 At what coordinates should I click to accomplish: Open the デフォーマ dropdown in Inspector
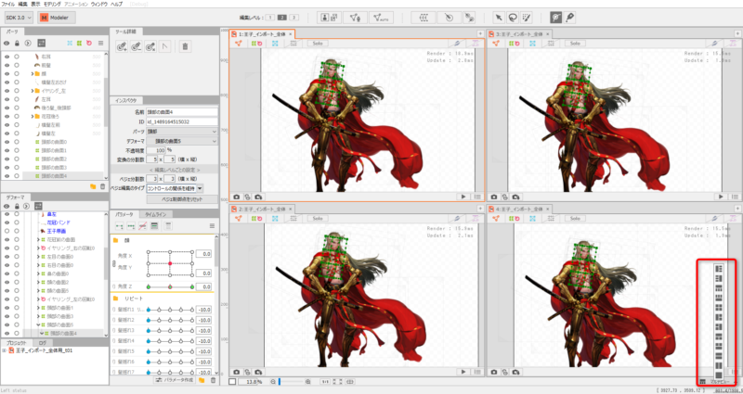pos(182,141)
